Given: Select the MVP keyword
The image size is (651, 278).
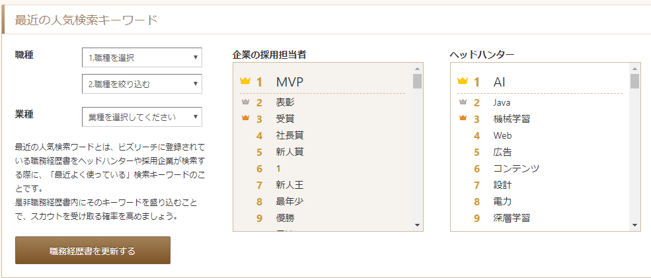Looking at the screenshot, I should pyautogui.click(x=289, y=82).
